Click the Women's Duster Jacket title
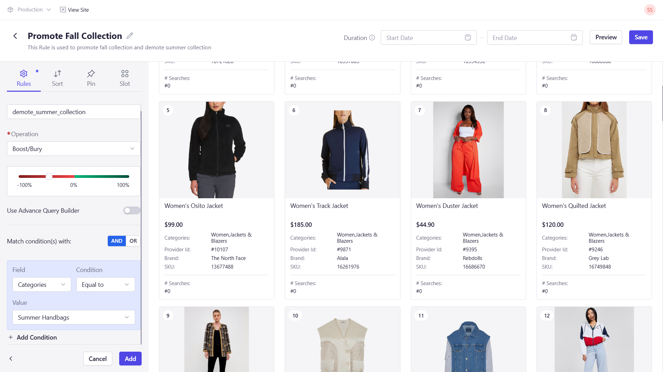Image resolution: width=663 pixels, height=372 pixels. tap(447, 206)
